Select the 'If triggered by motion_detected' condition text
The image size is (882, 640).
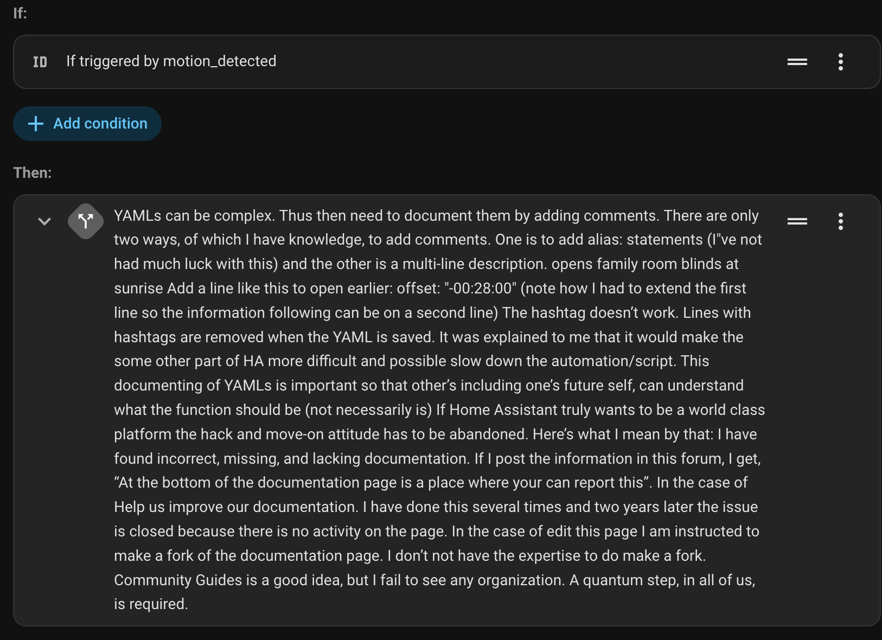[x=171, y=61]
